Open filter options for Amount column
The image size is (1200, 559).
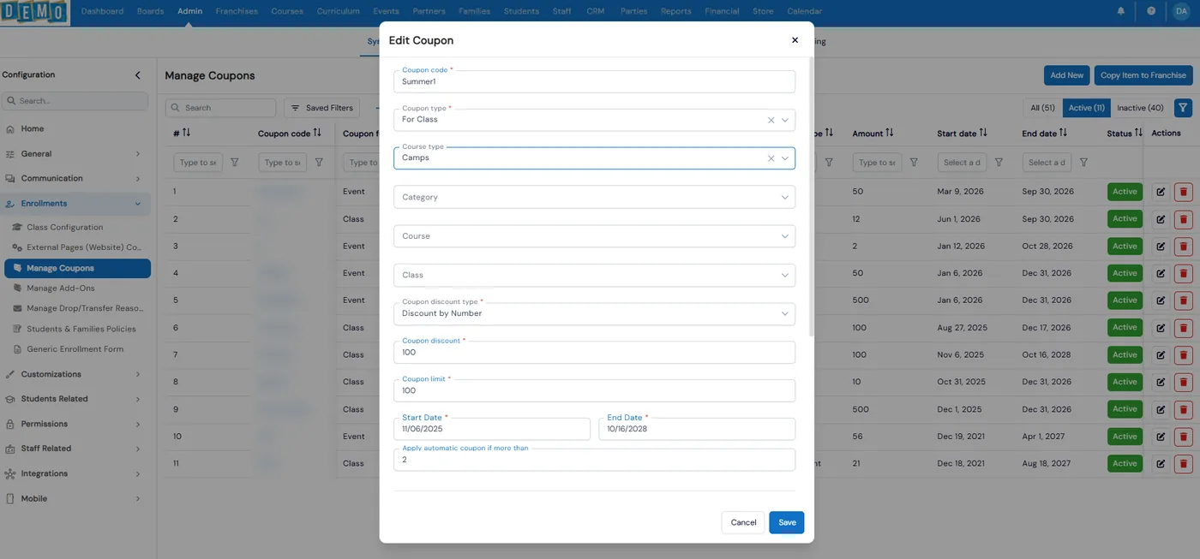pyautogui.click(x=914, y=163)
